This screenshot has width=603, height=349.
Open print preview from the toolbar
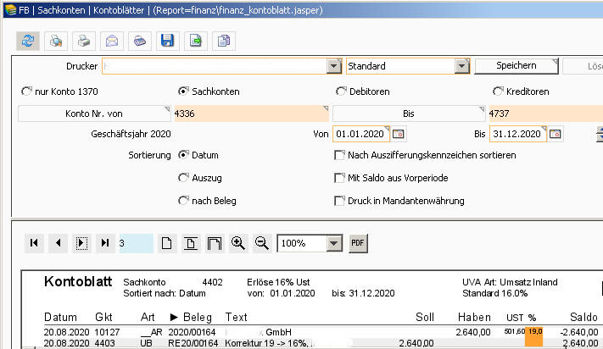coord(56,41)
